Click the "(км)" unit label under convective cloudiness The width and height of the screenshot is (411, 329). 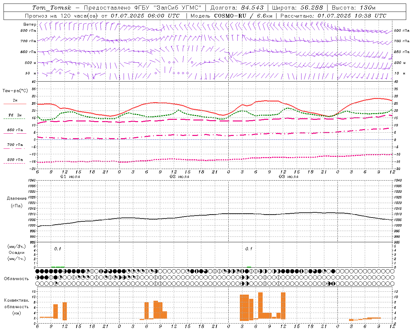click(x=16, y=313)
